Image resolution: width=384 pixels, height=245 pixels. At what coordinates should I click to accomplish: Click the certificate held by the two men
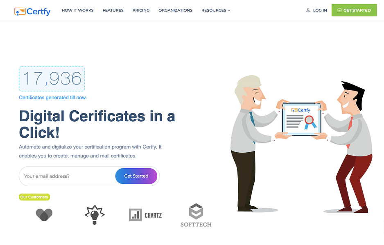click(301, 119)
